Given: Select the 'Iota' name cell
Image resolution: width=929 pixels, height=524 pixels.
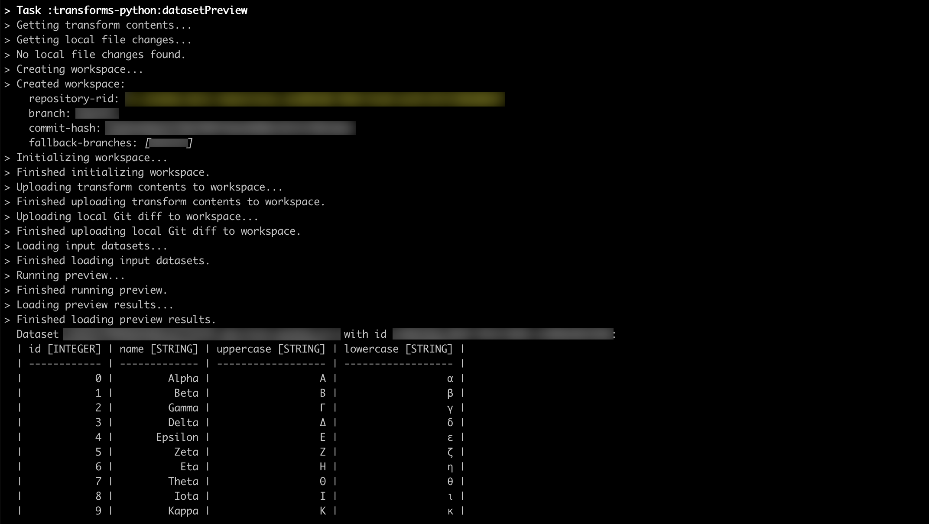Looking at the screenshot, I should click(186, 496).
